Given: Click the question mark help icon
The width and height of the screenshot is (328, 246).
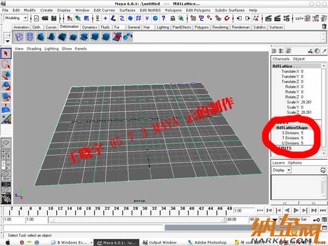Looking at the screenshot, I should coord(163,19).
